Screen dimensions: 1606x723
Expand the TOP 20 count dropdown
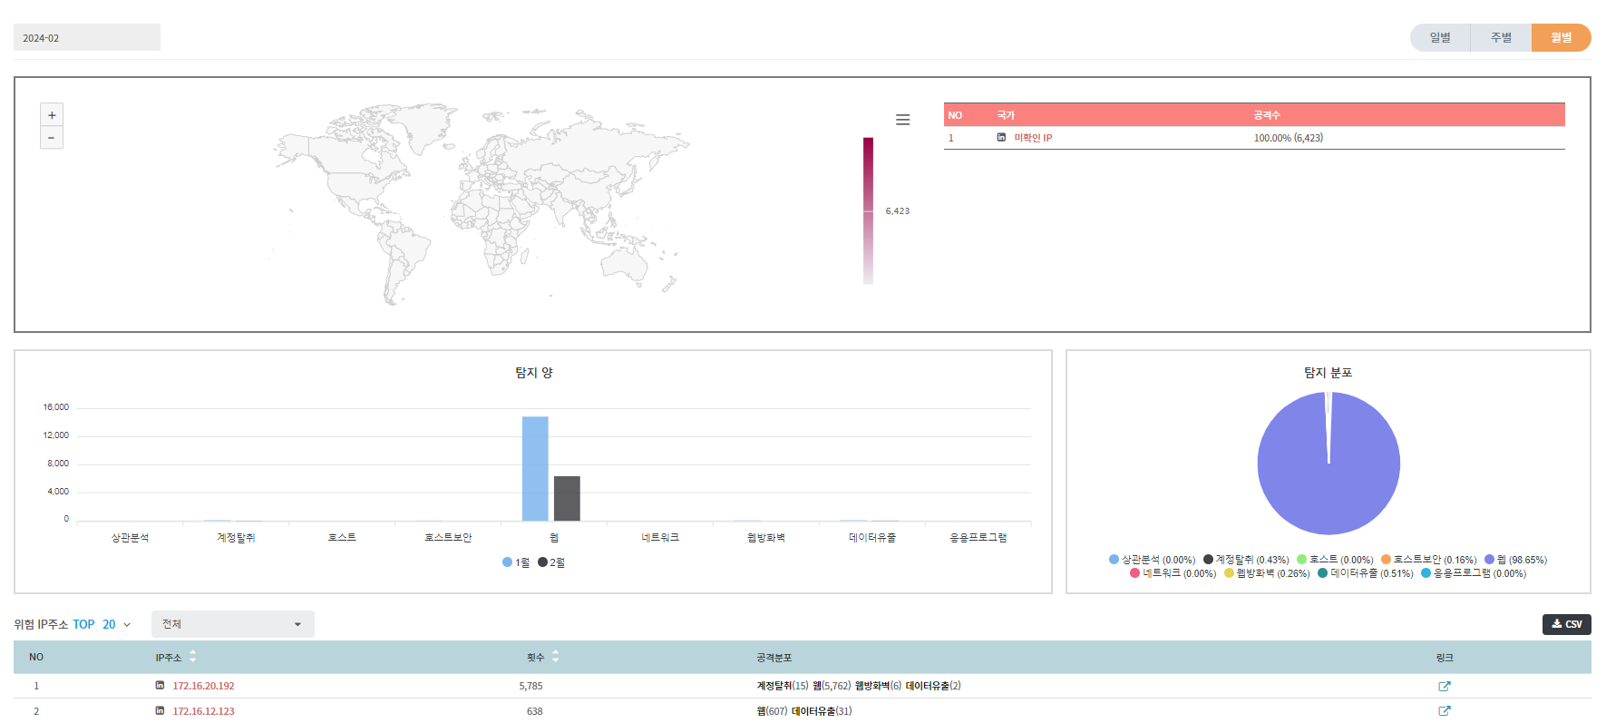tap(116, 625)
